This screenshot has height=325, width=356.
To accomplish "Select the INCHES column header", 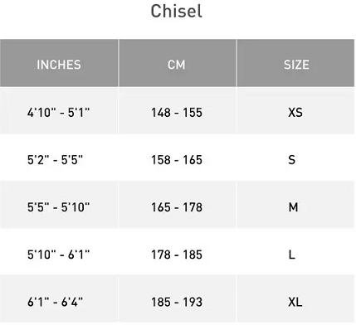I will coord(59,63).
